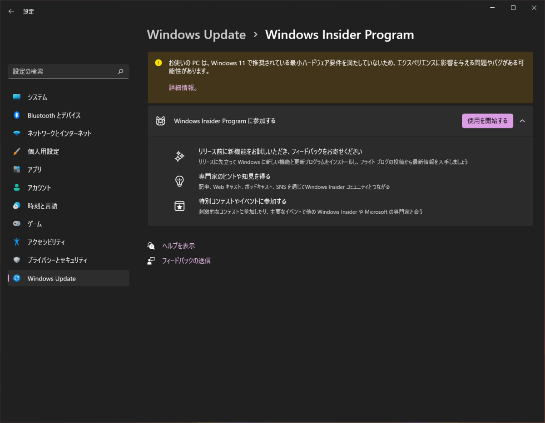Click the 使用を開始する button

tap(487, 121)
